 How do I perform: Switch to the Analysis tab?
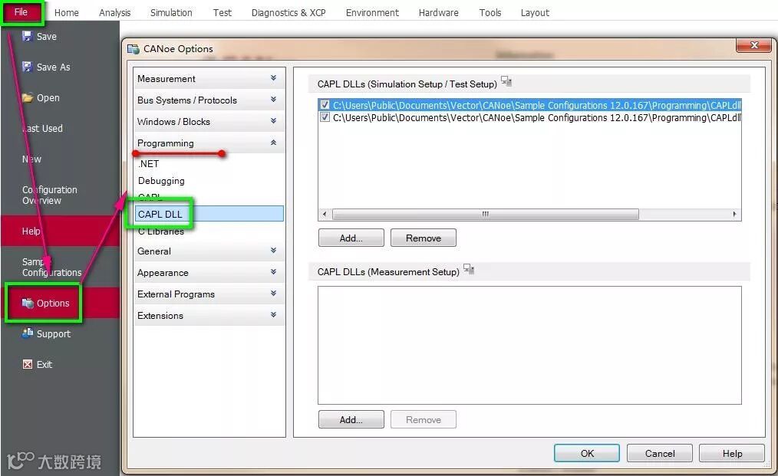coord(114,12)
